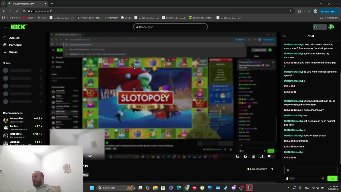Toggle the microphone icon in the system tray
341x192 pixels.
(x=300, y=188)
